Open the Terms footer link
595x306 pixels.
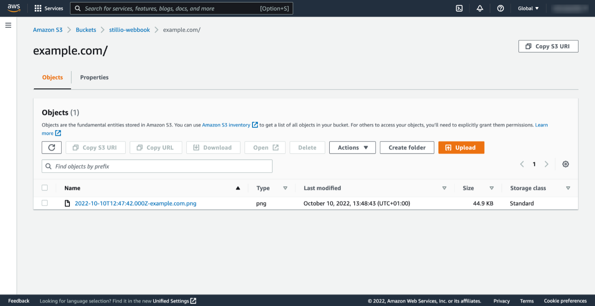(x=527, y=301)
